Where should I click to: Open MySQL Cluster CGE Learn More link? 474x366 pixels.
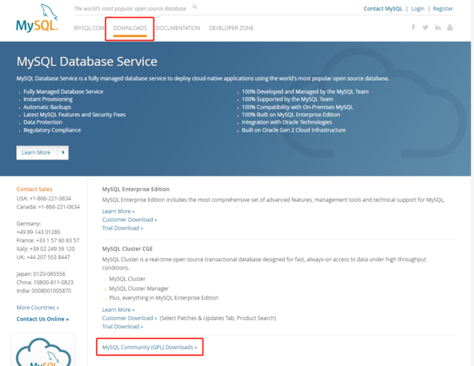(x=118, y=310)
